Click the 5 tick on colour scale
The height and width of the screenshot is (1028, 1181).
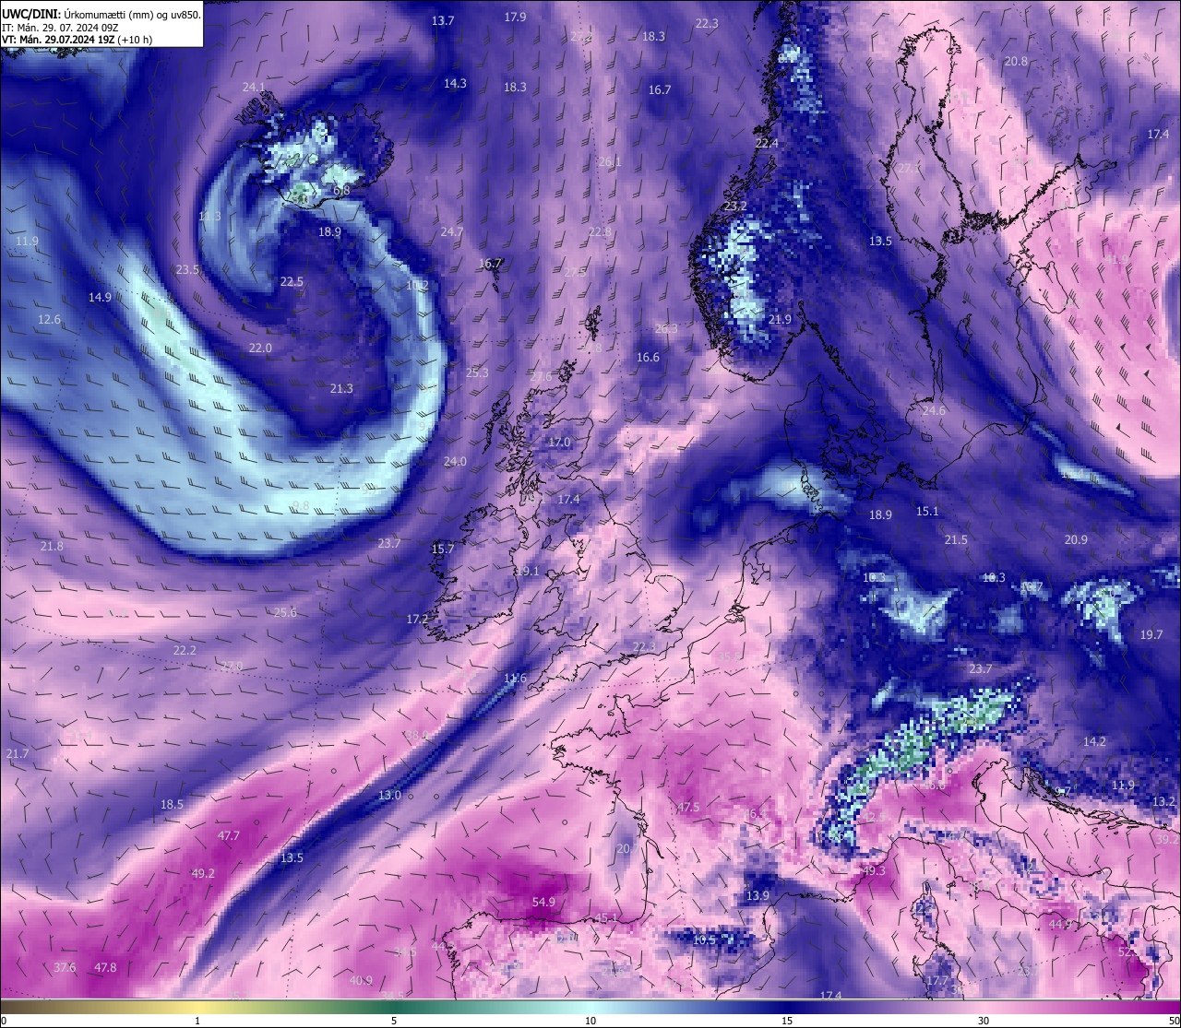click(x=394, y=1021)
